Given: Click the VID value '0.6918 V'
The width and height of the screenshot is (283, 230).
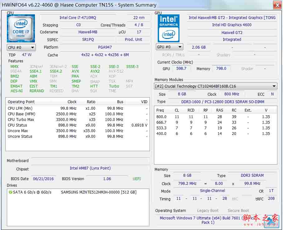Looking at the screenshot, I should 139,125.
